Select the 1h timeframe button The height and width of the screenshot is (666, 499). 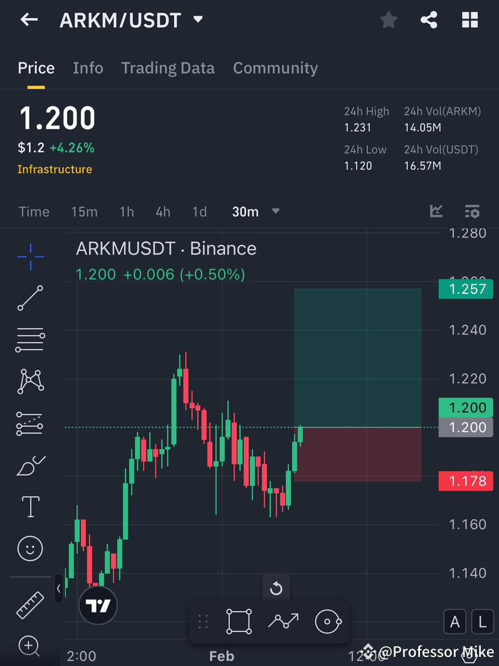click(x=127, y=211)
